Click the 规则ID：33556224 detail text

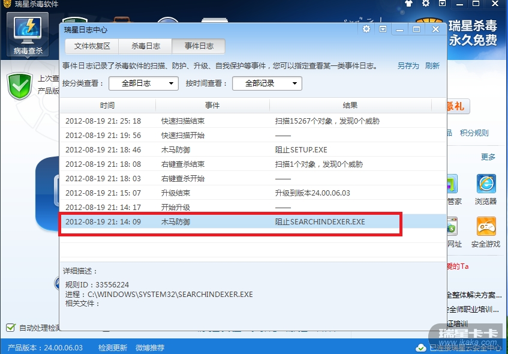(x=97, y=284)
